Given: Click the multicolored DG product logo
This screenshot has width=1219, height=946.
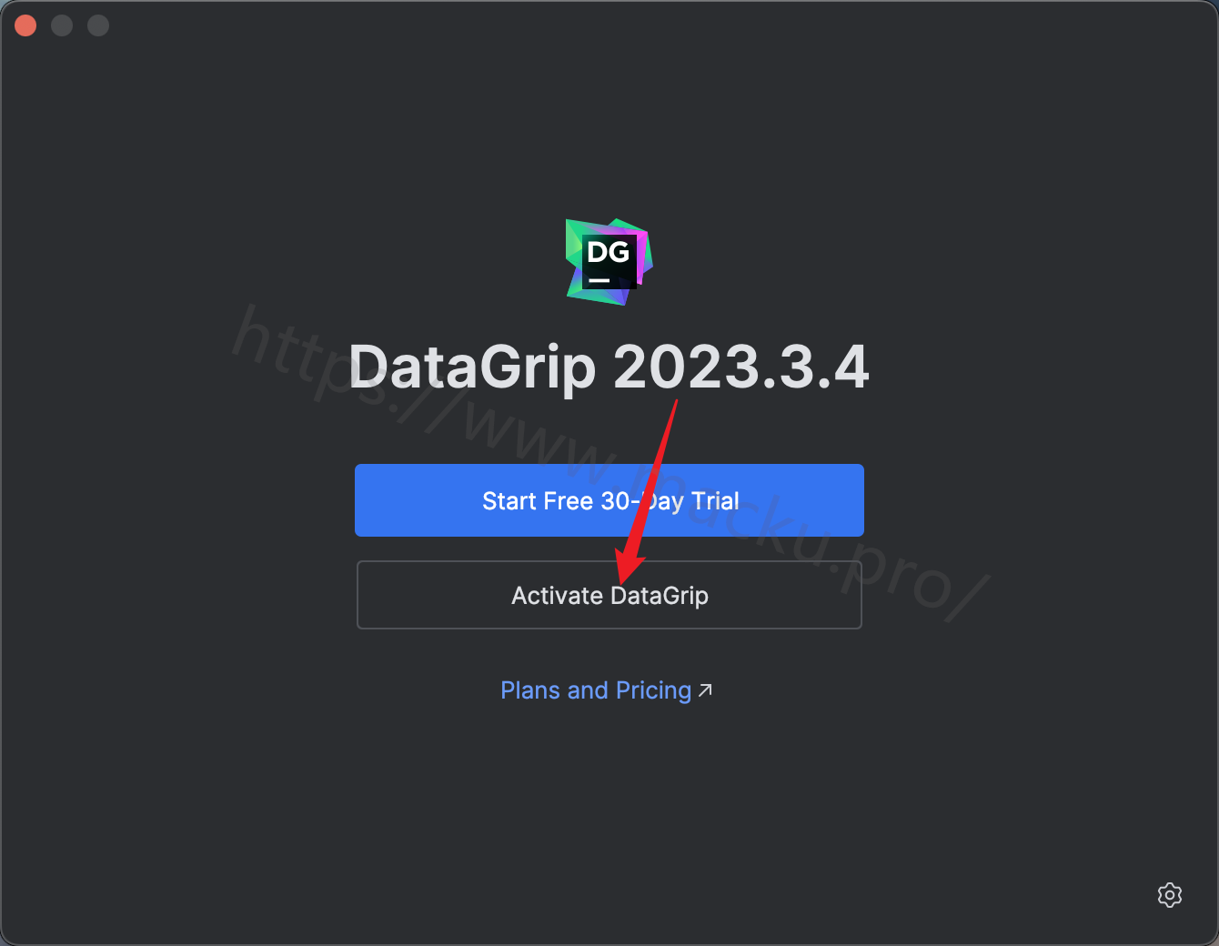Looking at the screenshot, I should click(x=609, y=262).
